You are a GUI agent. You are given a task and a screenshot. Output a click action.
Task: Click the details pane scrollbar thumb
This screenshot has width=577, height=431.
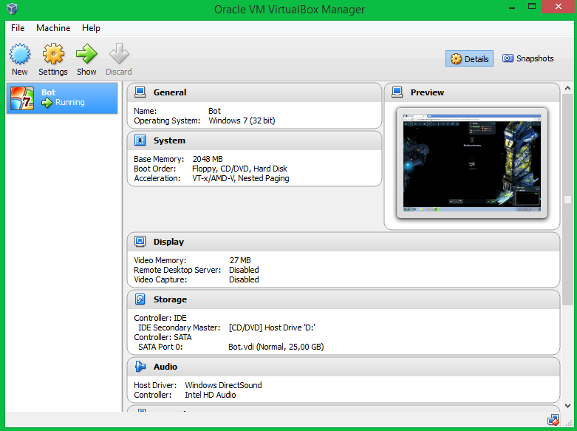click(568, 199)
